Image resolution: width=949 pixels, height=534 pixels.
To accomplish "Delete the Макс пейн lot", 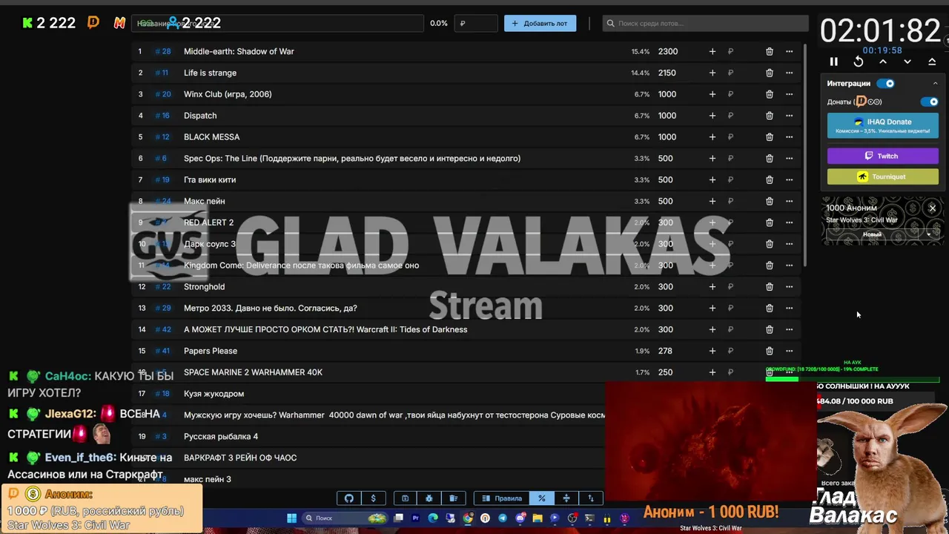I will [769, 201].
